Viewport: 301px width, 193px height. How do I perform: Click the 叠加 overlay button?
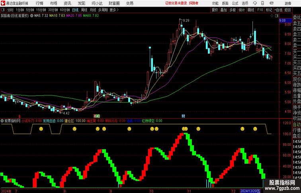pos(224,10)
